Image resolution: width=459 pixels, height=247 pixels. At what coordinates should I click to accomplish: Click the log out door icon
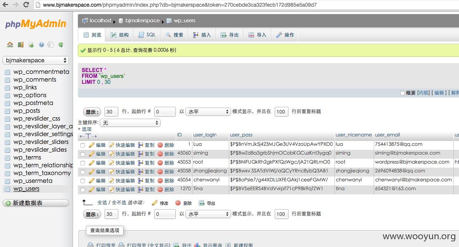point(20,45)
